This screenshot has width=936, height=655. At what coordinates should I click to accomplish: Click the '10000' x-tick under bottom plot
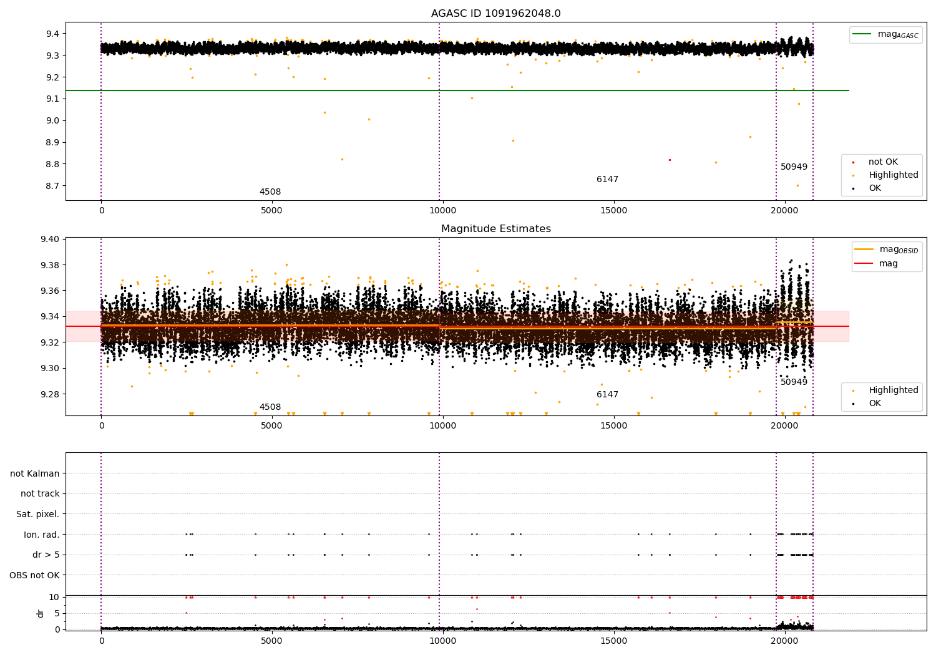point(442,641)
